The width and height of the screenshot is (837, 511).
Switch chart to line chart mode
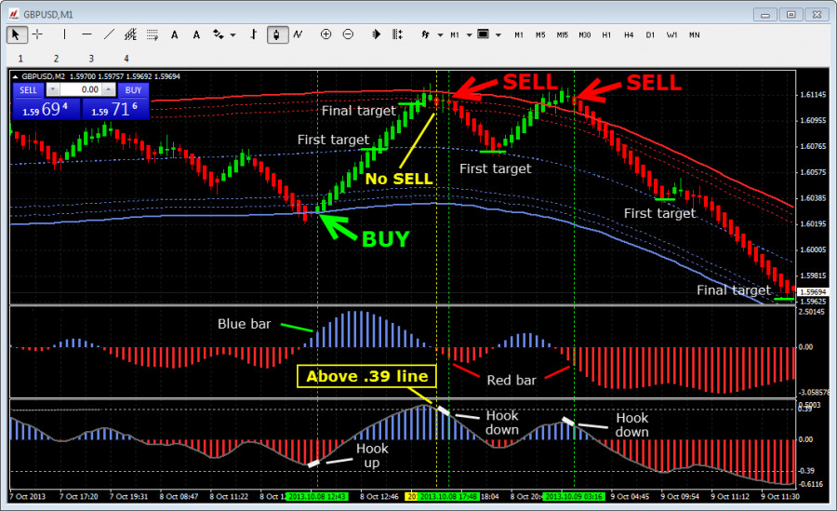click(298, 34)
